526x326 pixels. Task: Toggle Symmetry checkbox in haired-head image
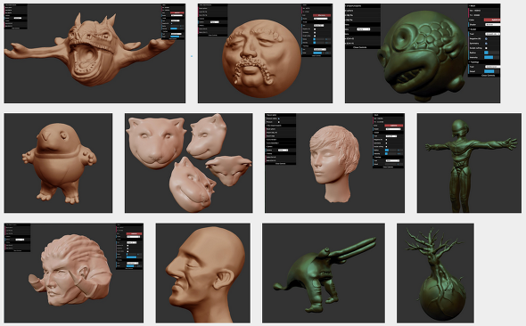(386, 143)
